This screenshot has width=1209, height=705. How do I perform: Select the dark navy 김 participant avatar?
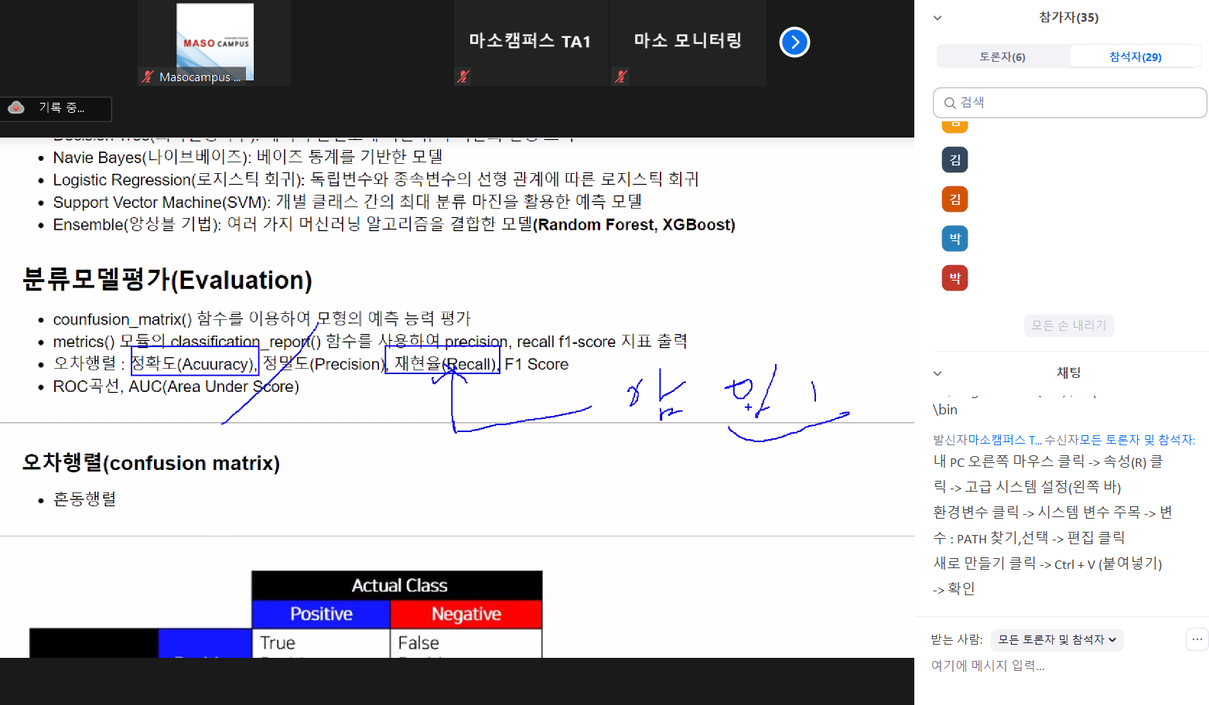[x=955, y=160]
